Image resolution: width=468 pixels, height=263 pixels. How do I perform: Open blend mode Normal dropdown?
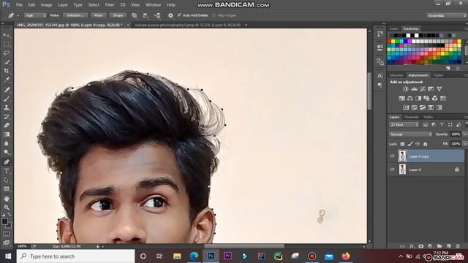pos(410,134)
